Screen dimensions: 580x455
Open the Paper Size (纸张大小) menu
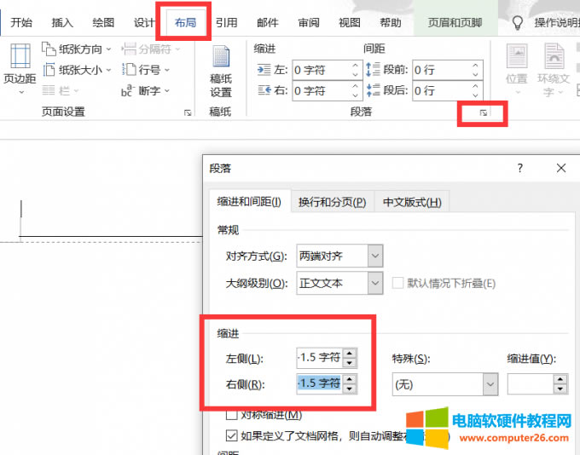(x=81, y=70)
